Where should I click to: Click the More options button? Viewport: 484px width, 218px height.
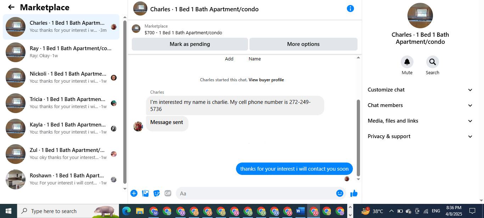303,44
